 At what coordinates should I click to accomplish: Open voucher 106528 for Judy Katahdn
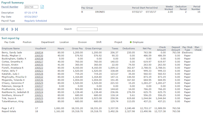(x=39, y=74)
